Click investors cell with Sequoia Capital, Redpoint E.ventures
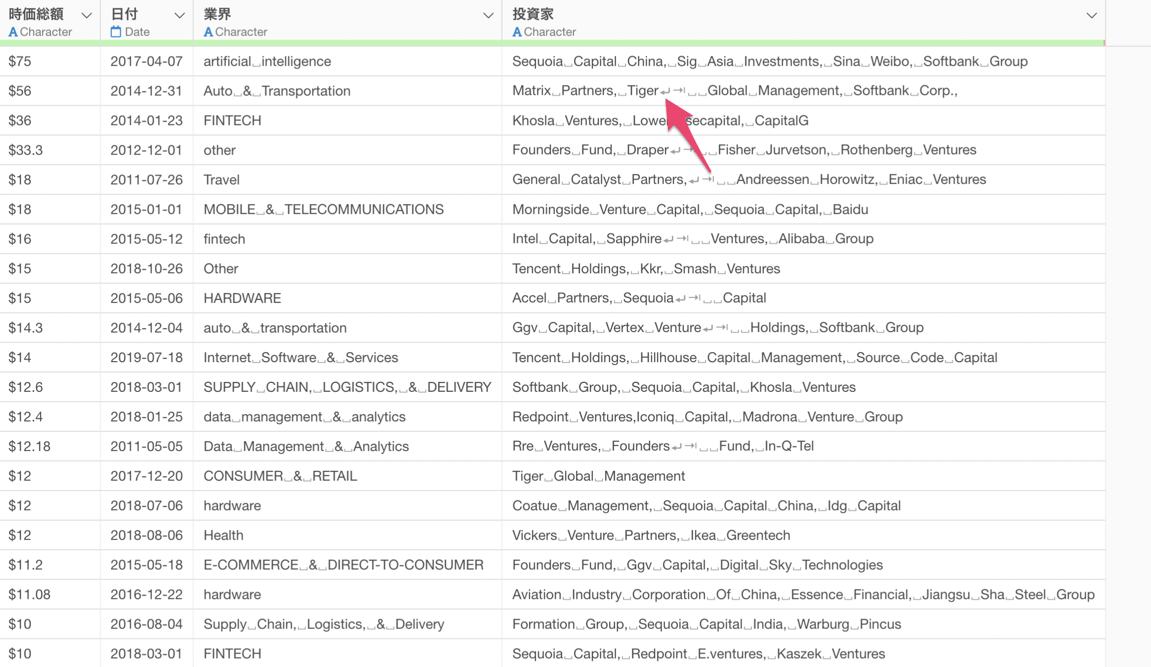 point(803,654)
